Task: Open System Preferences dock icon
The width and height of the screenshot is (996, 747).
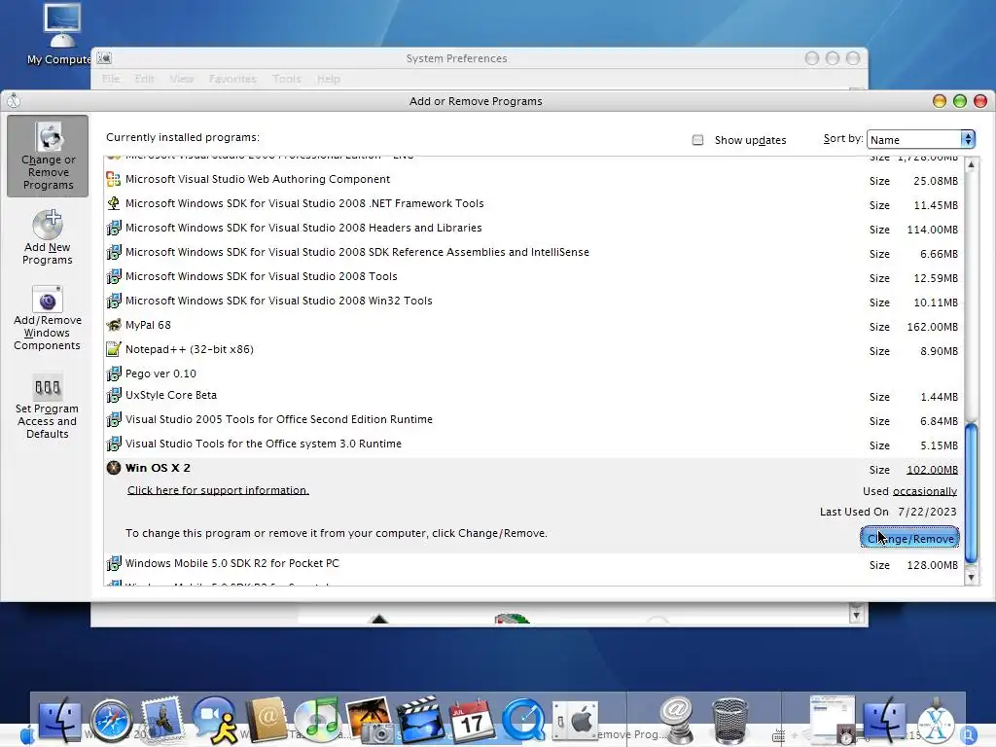Action: pyautogui.click(x=575, y=721)
